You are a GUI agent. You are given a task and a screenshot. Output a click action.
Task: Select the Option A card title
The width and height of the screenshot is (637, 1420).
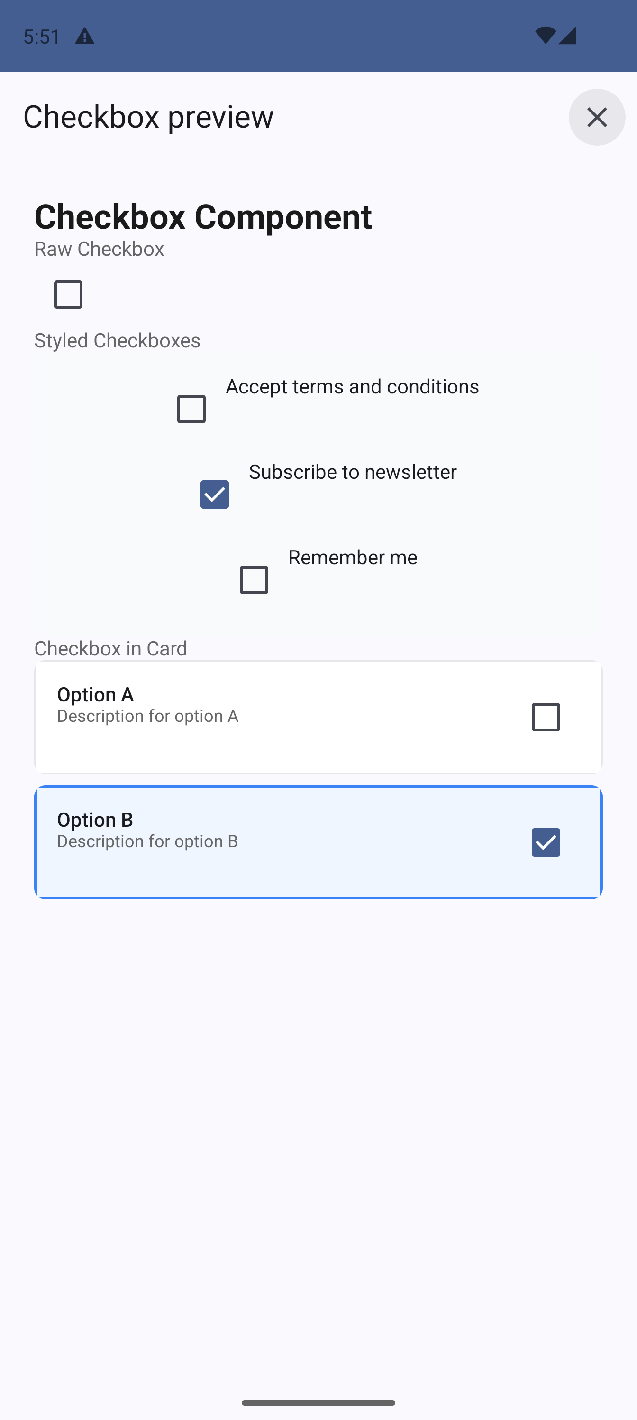point(95,694)
